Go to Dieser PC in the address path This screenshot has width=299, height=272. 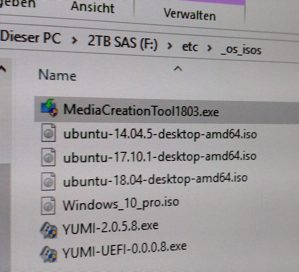(x=30, y=37)
